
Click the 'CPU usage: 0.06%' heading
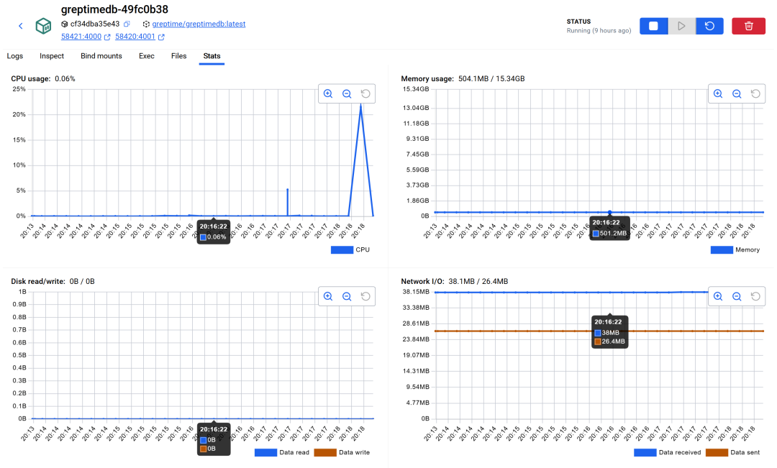43,79
